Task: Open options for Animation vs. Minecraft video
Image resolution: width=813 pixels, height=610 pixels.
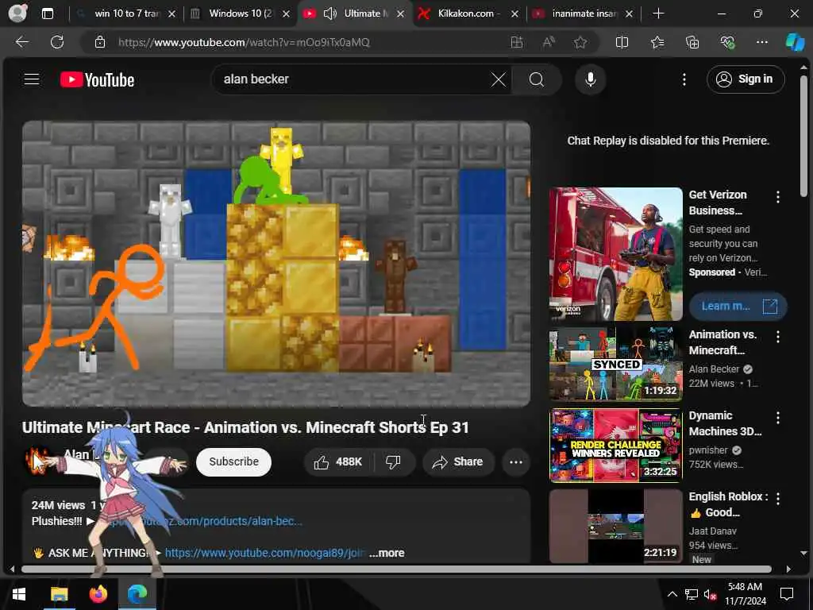Action: (778, 337)
